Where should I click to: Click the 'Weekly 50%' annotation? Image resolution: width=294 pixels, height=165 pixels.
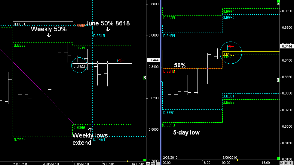[49, 29]
